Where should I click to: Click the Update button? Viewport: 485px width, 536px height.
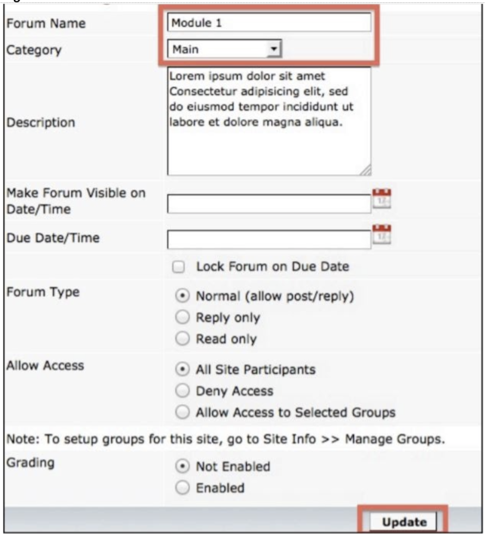tap(403, 522)
